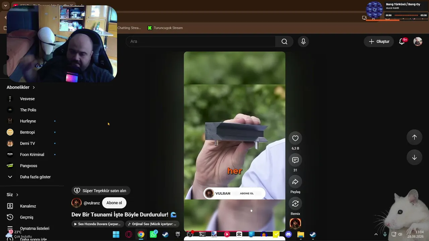Seek on the red video progress bar
The image size is (429, 241).
coord(235,231)
